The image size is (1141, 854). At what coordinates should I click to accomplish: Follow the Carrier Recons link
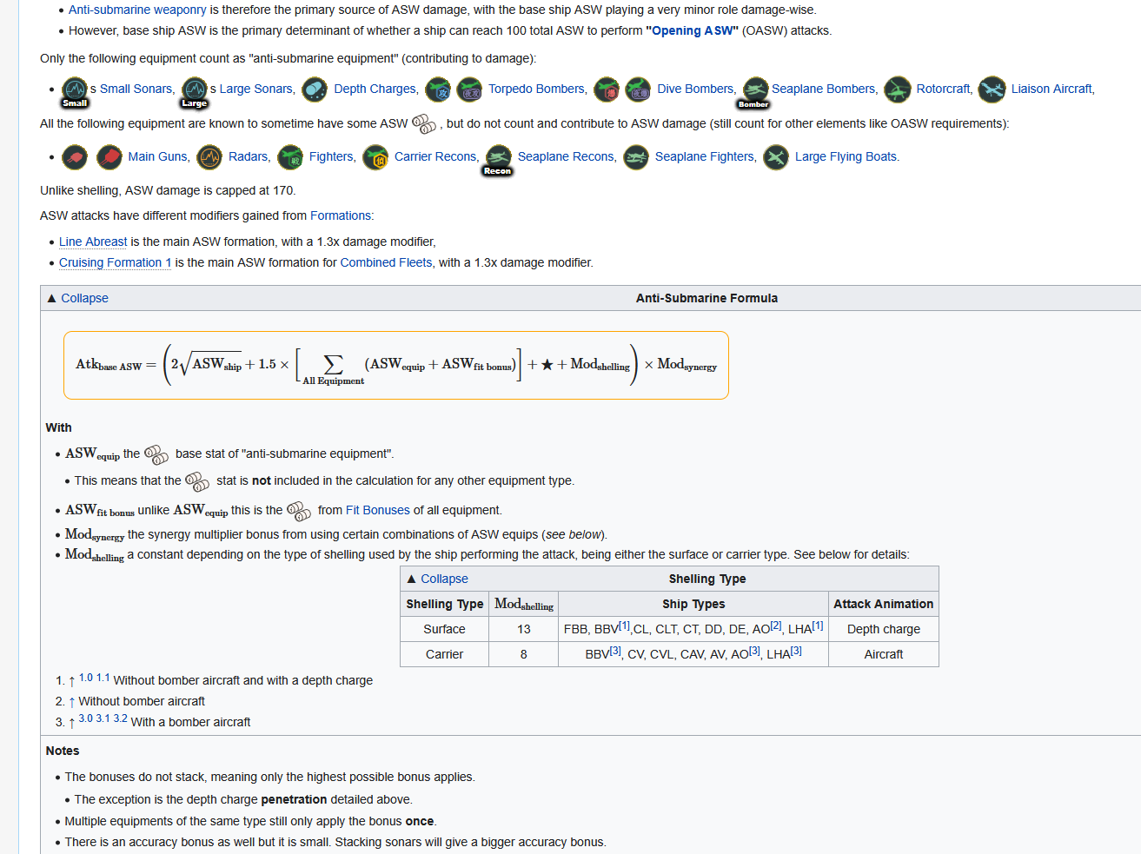click(x=435, y=156)
